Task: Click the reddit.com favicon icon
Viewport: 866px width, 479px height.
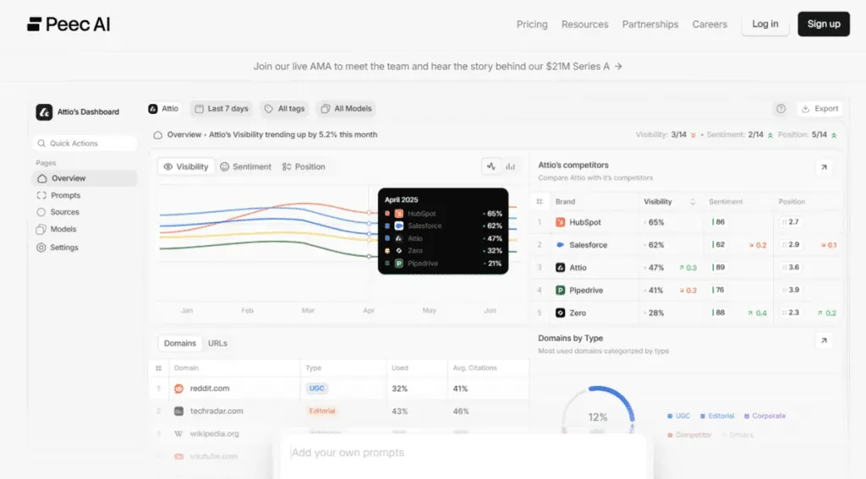Action: (x=179, y=389)
